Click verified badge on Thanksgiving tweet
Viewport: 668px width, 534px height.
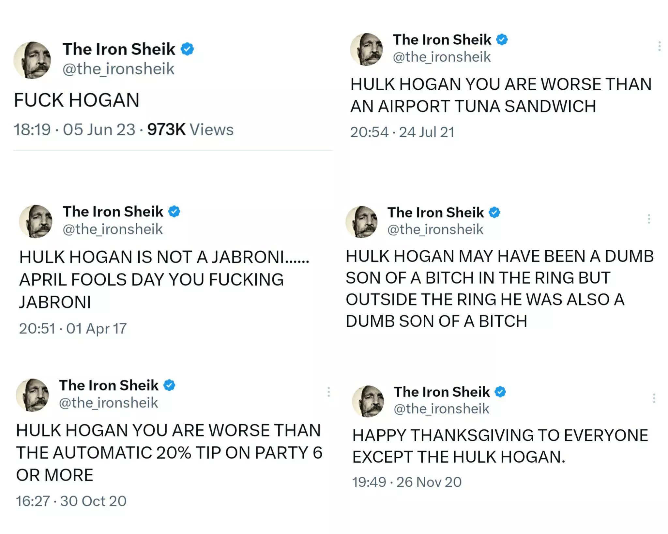(x=500, y=392)
